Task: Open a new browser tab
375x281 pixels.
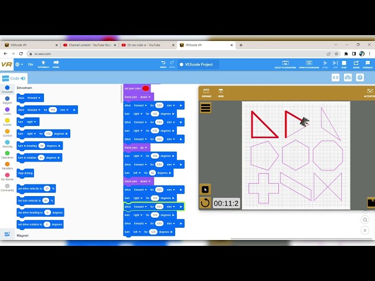Action: [x=241, y=45]
